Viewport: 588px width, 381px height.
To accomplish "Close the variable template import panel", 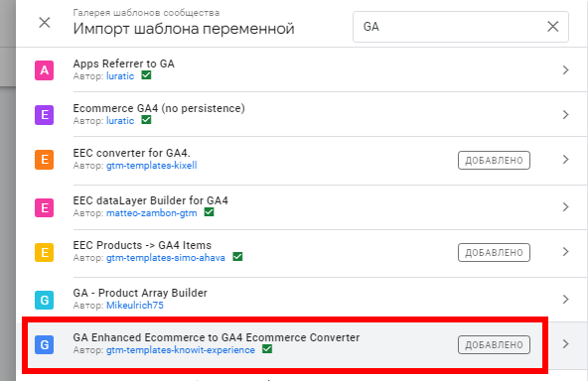I will (x=45, y=23).
